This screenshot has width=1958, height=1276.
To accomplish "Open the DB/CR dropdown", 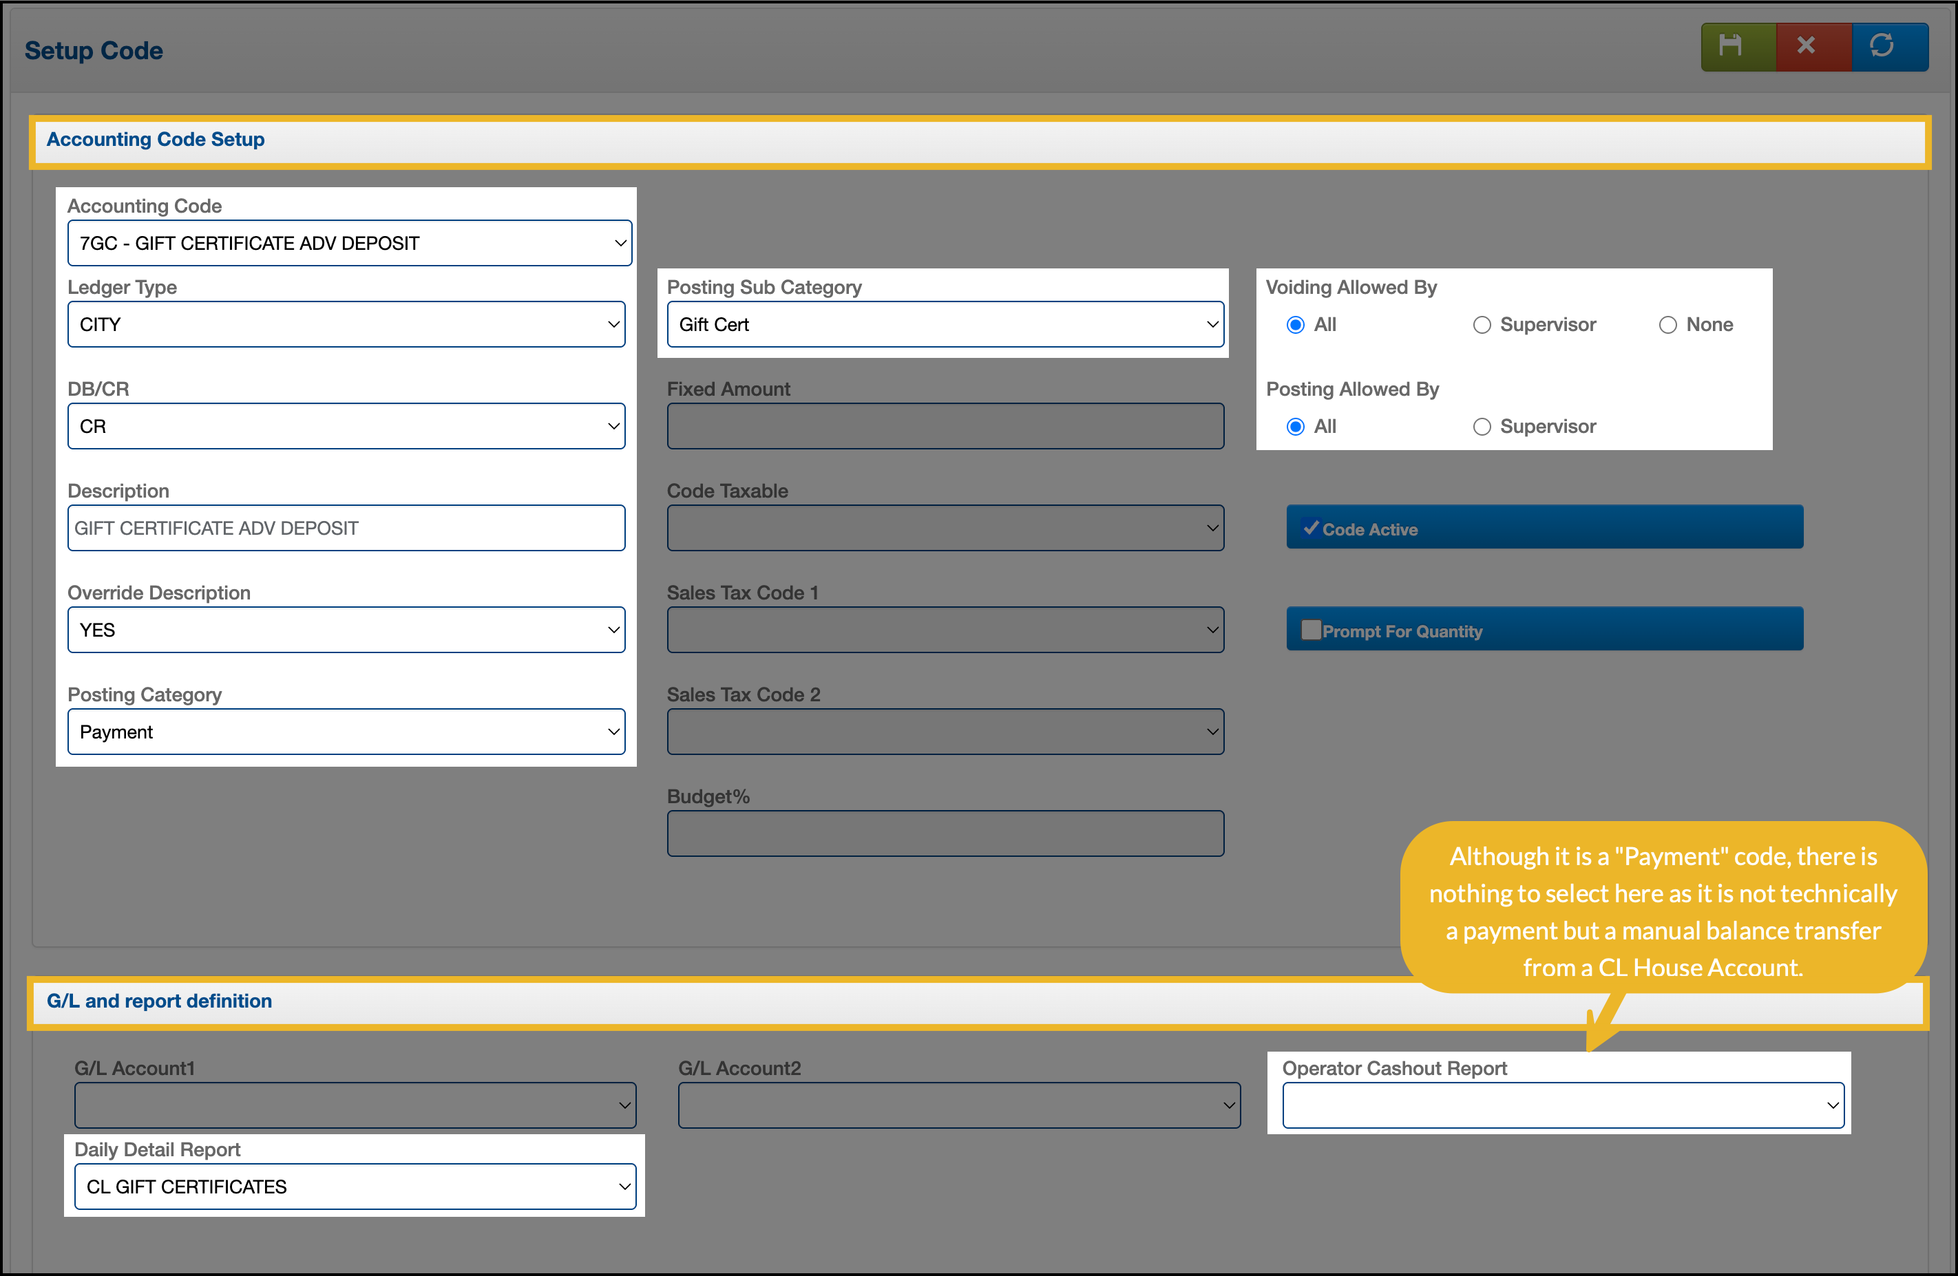I will tap(346, 427).
